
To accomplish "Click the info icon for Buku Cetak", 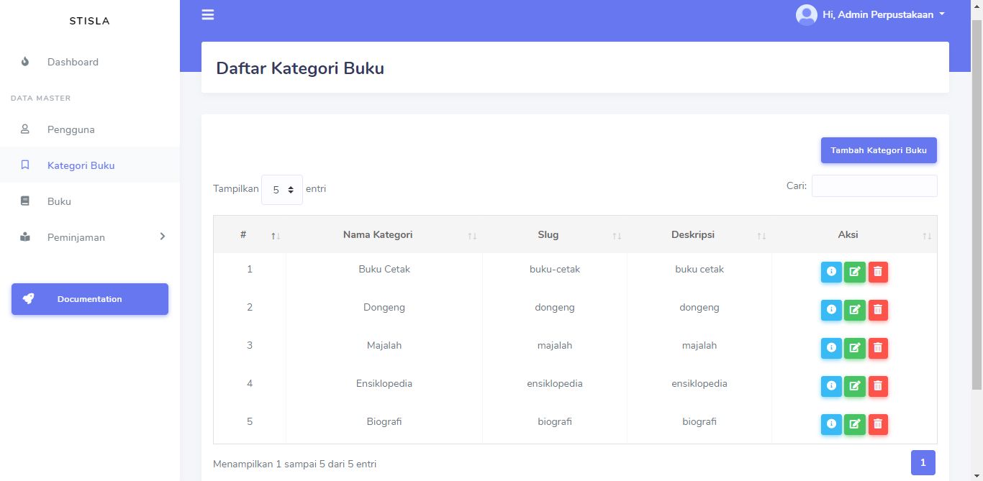I will tap(831, 272).
